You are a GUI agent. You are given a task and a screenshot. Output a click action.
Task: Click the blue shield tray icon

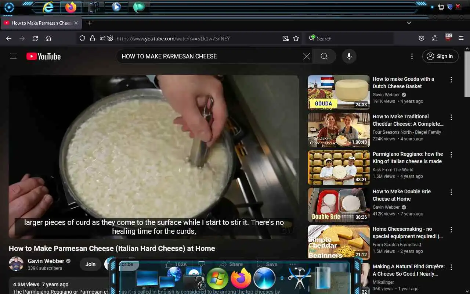tap(450, 7)
